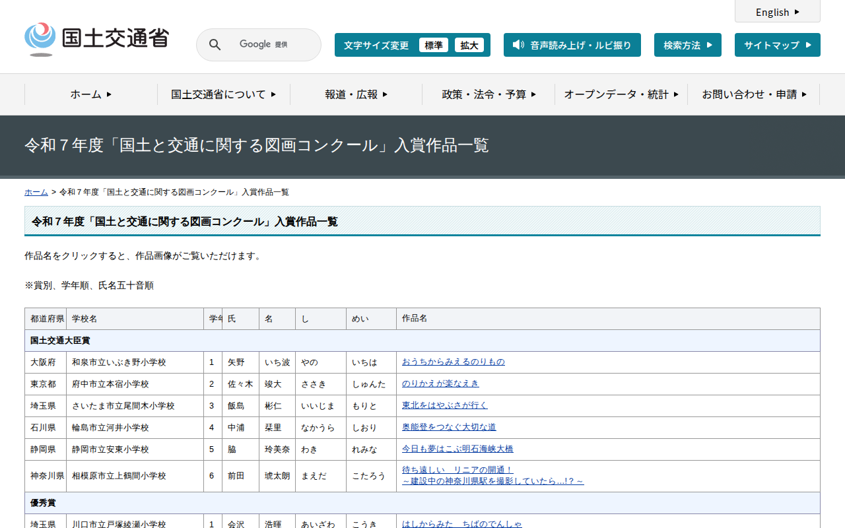The height and width of the screenshot is (528, 845).
Task: Expand the 報道・広報 menu
Action: pyautogui.click(x=356, y=94)
